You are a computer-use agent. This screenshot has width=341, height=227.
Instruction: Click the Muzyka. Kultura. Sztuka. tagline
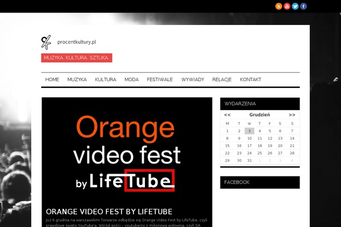[x=77, y=58]
